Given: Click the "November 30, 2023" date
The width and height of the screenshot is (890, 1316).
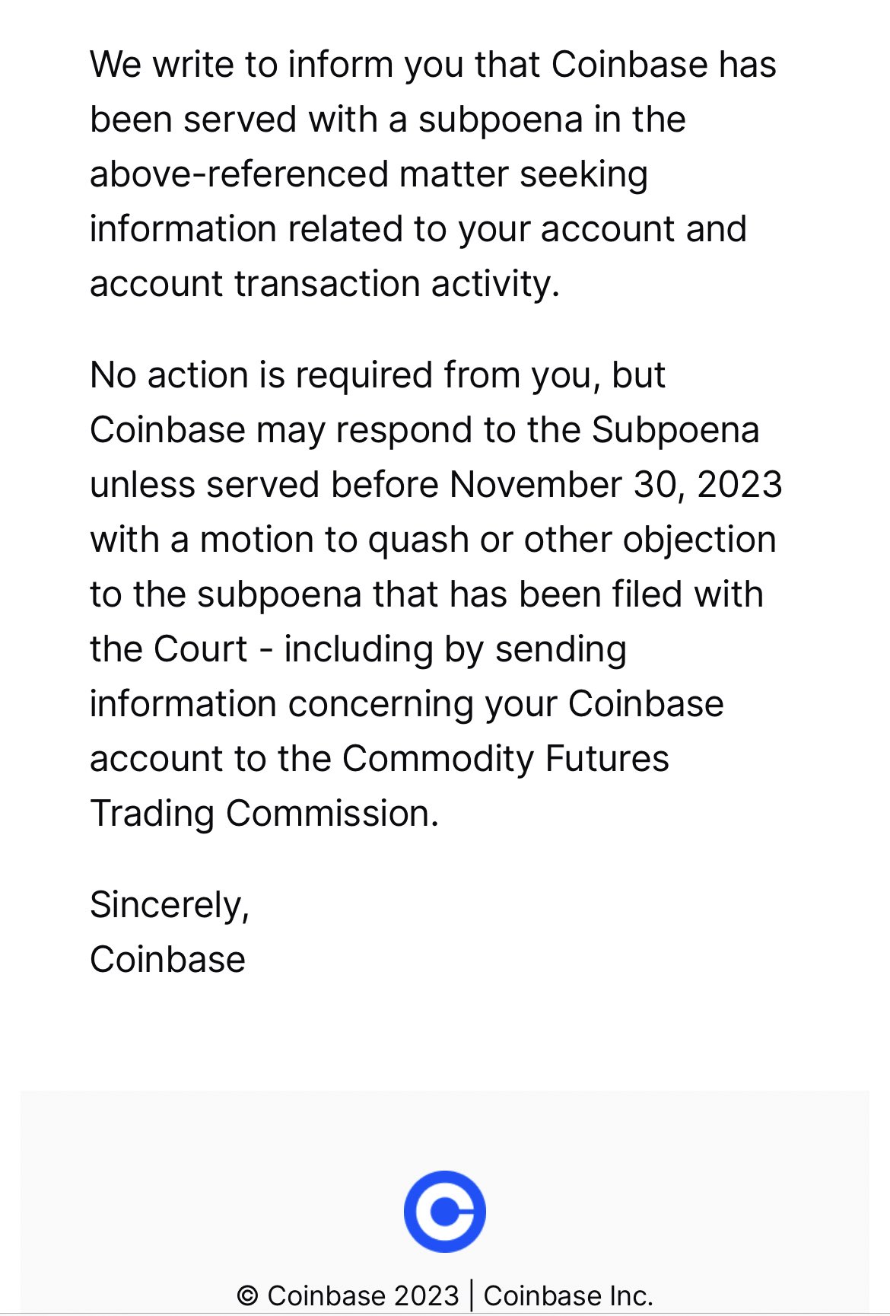Looking at the screenshot, I should [615, 485].
